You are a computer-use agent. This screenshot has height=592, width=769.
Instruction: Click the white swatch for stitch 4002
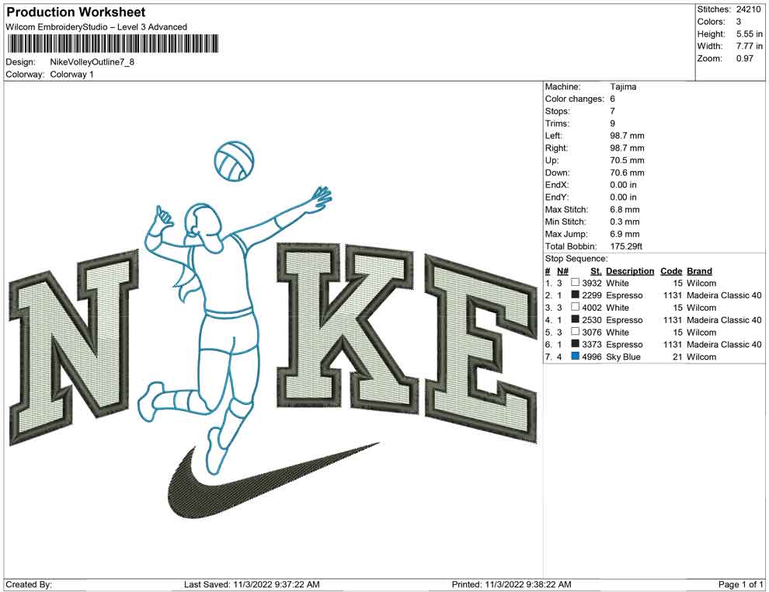576,307
